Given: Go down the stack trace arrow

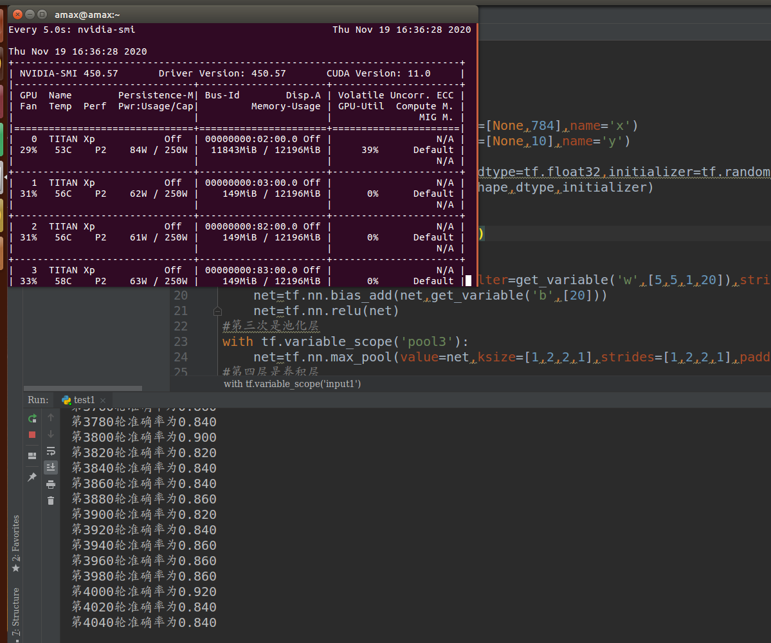Looking at the screenshot, I should pos(51,434).
